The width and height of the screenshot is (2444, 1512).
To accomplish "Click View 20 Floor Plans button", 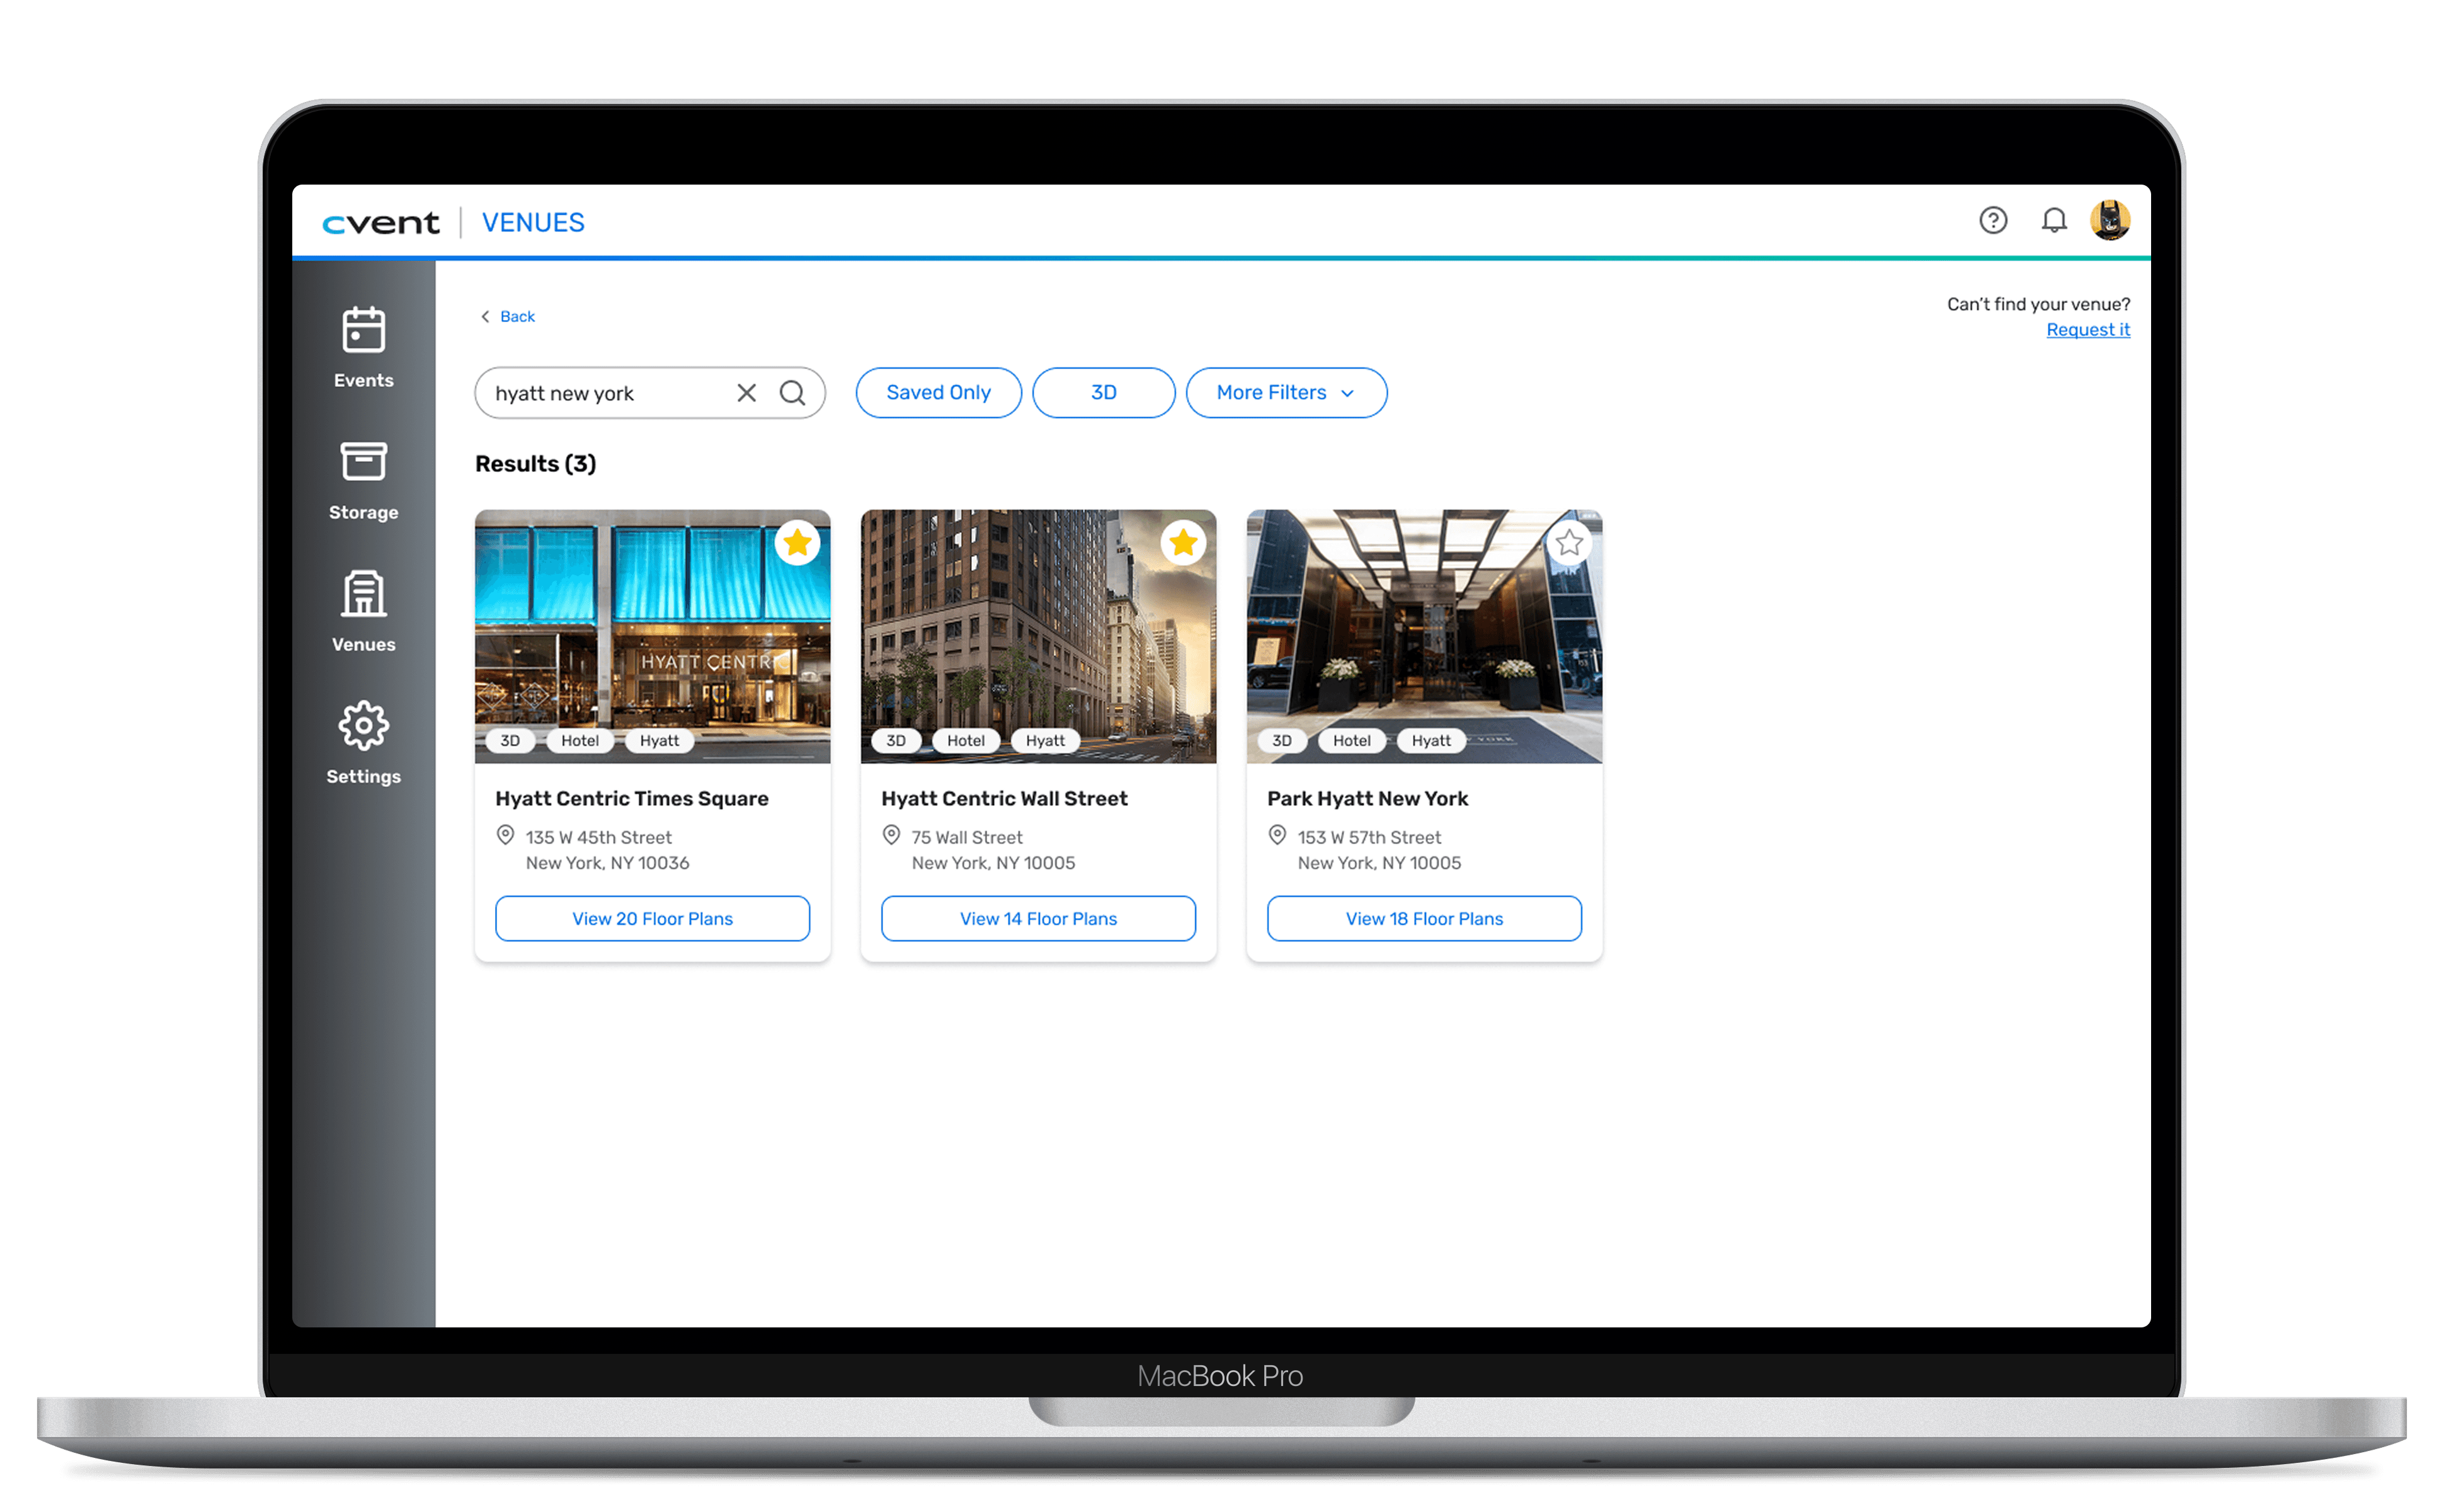I will coord(652,919).
